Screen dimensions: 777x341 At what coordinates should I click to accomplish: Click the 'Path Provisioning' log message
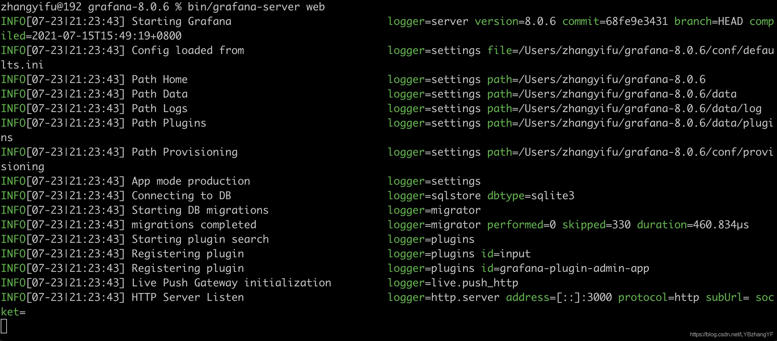(184, 152)
